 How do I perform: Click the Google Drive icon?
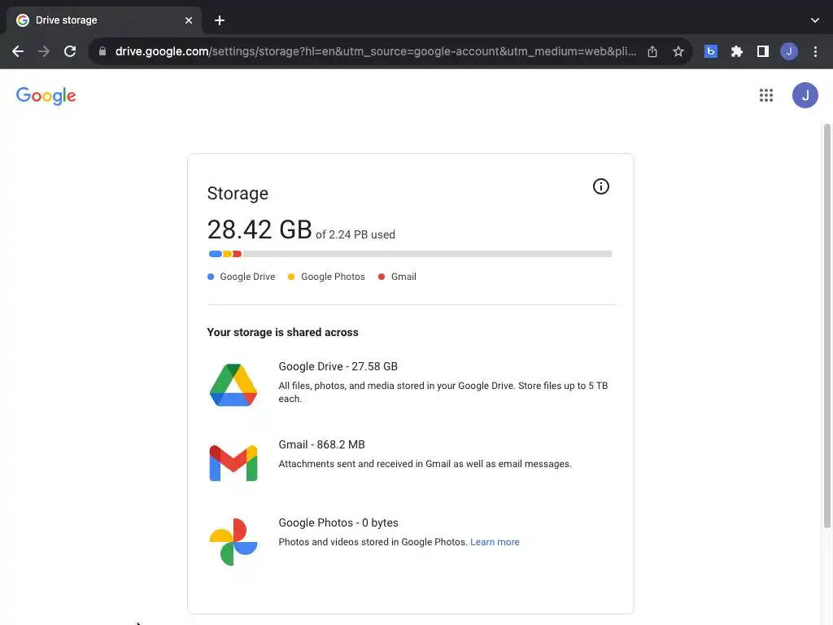click(x=233, y=385)
